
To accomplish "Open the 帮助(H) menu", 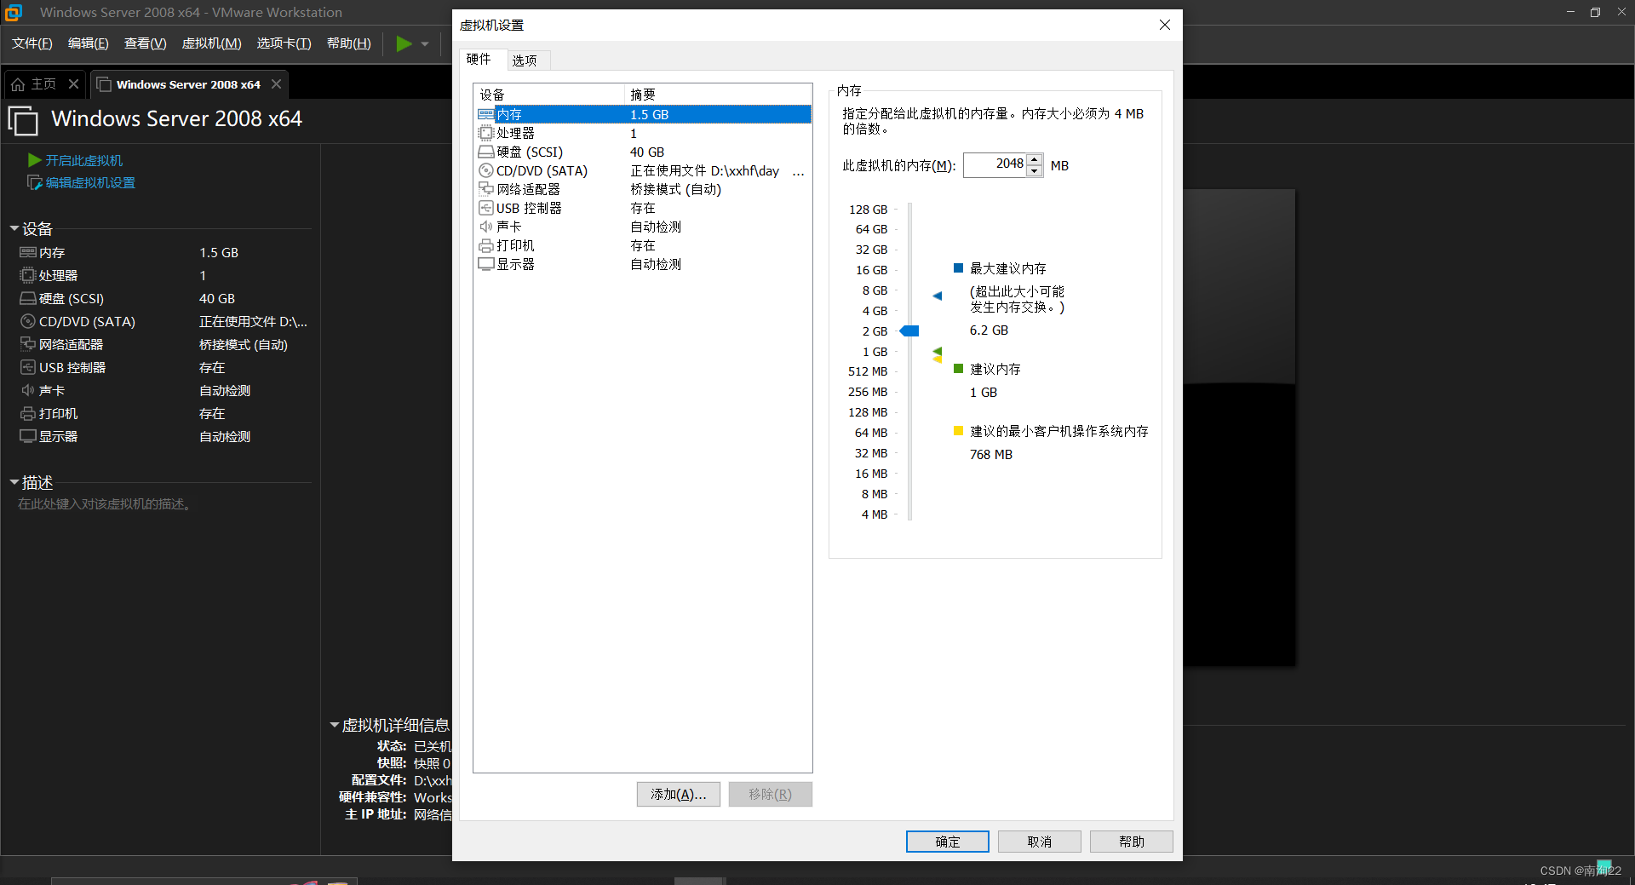I will (x=349, y=43).
